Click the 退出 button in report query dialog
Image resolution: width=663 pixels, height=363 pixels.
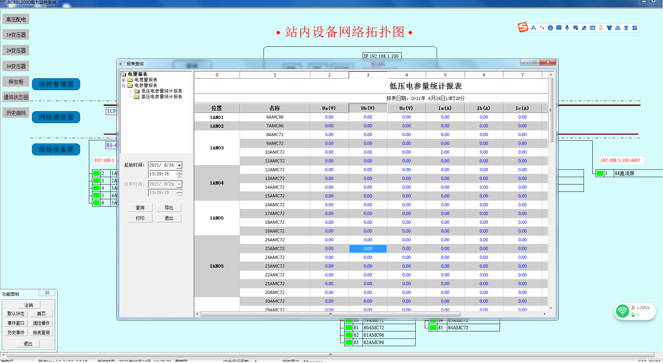point(169,218)
